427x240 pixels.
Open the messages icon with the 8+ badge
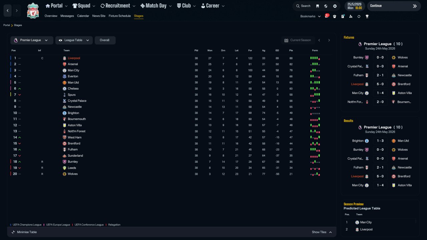327,16
